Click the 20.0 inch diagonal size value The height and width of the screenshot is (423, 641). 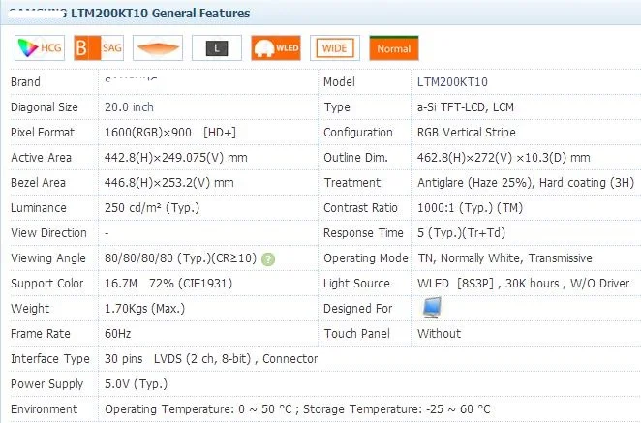[129, 107]
